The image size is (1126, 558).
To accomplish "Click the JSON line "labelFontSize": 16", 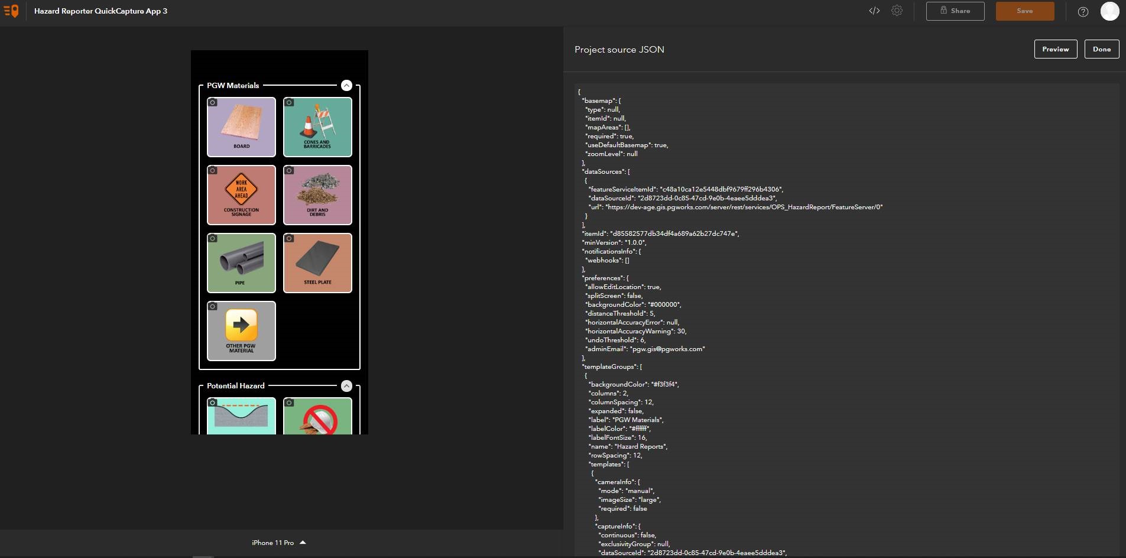I will tap(618, 437).
